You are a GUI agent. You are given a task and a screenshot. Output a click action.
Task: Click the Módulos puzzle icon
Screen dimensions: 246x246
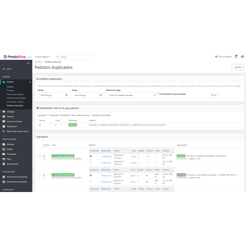(4, 144)
